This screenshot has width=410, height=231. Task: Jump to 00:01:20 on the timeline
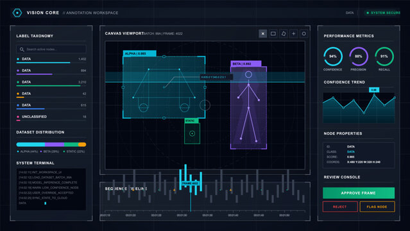130,216
